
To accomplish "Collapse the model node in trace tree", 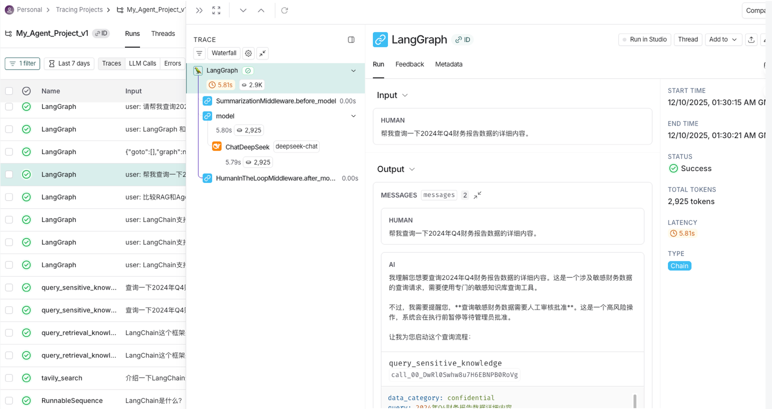I will coord(353,116).
